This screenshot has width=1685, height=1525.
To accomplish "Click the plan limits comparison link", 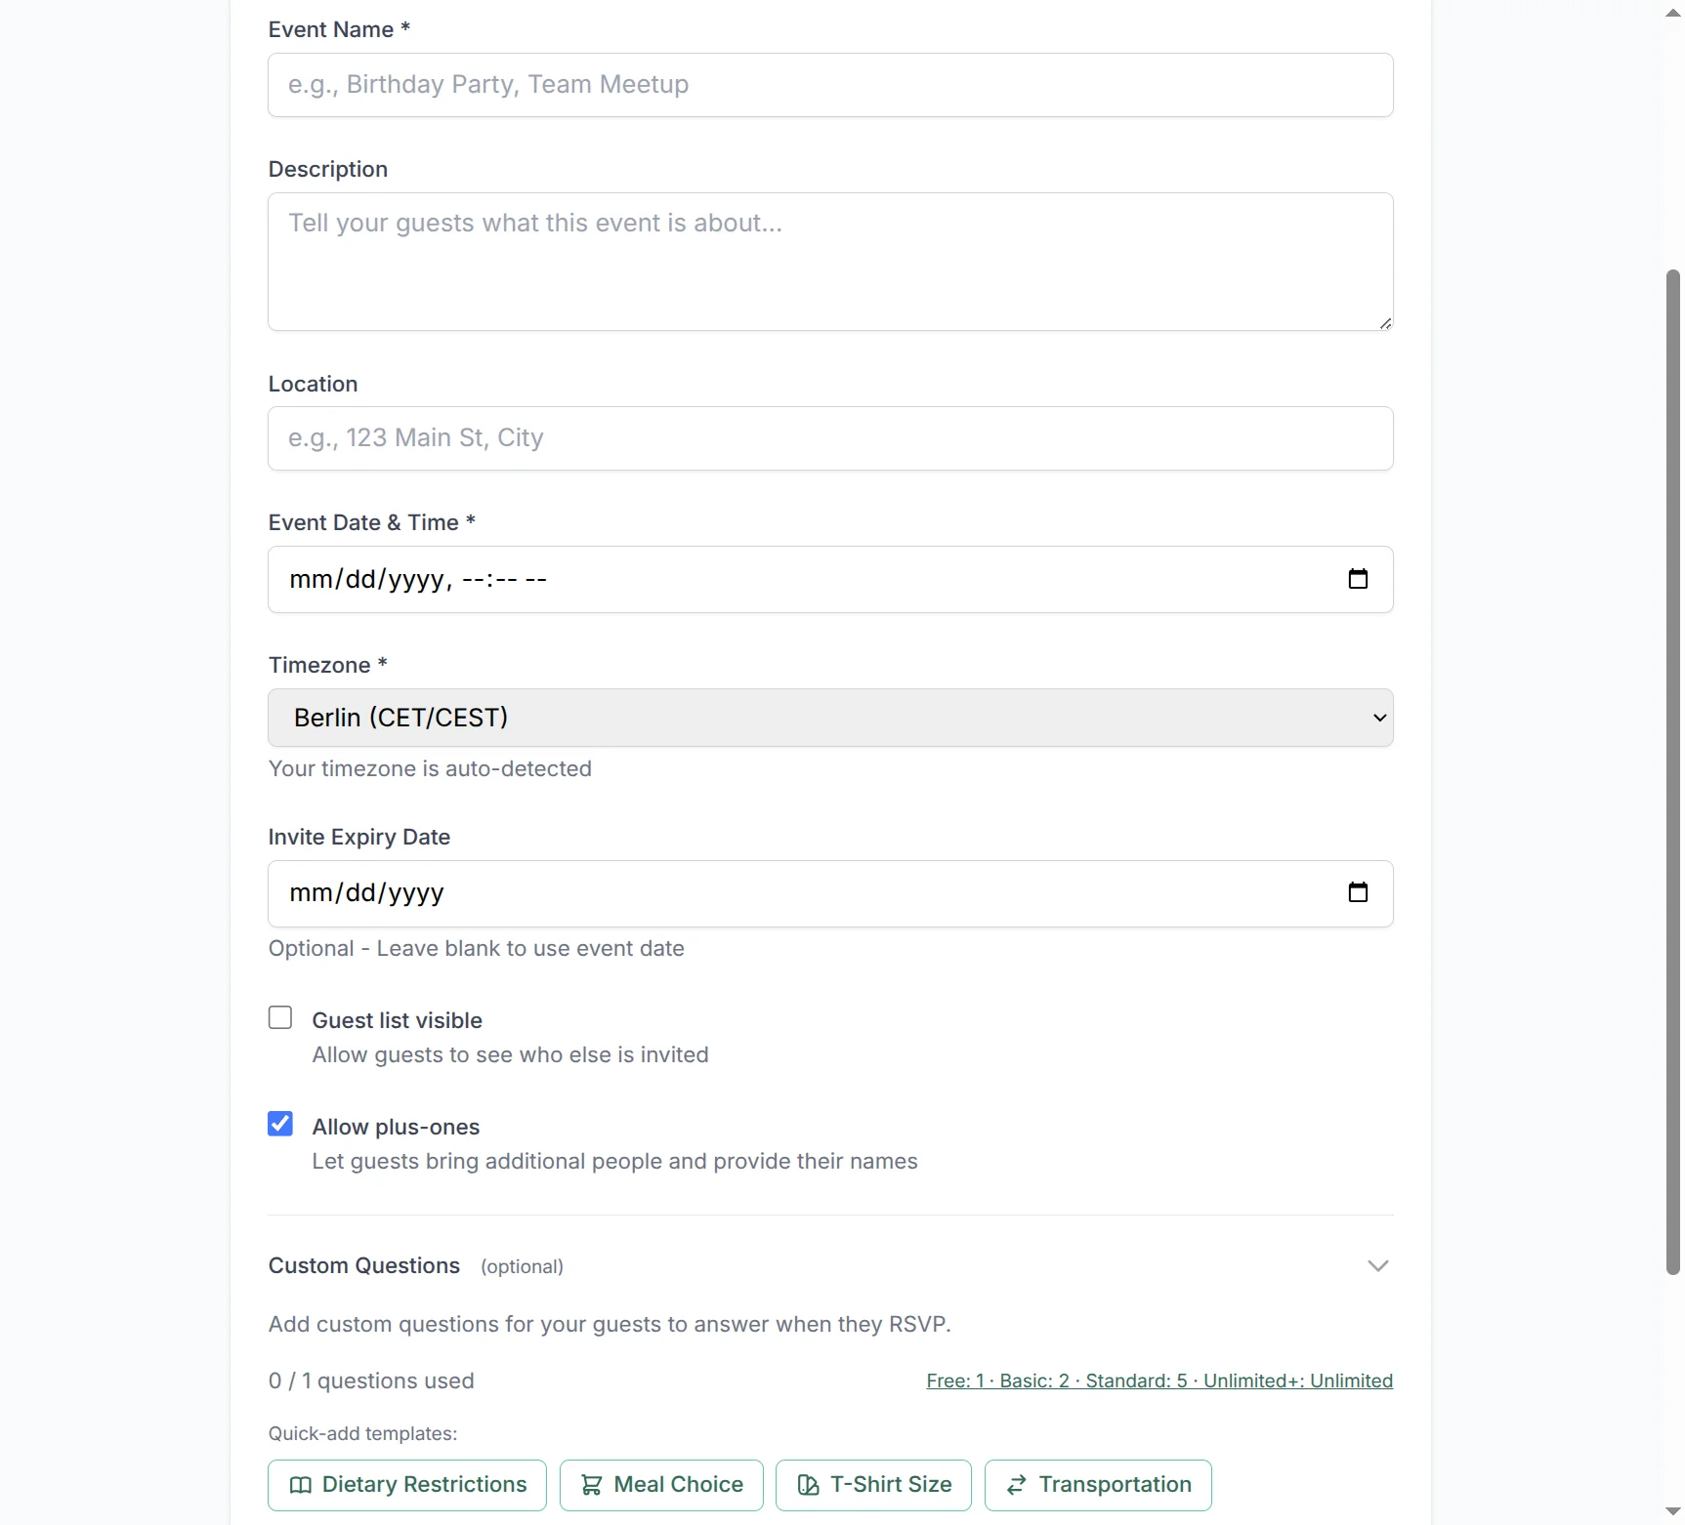I will [x=1159, y=1381].
